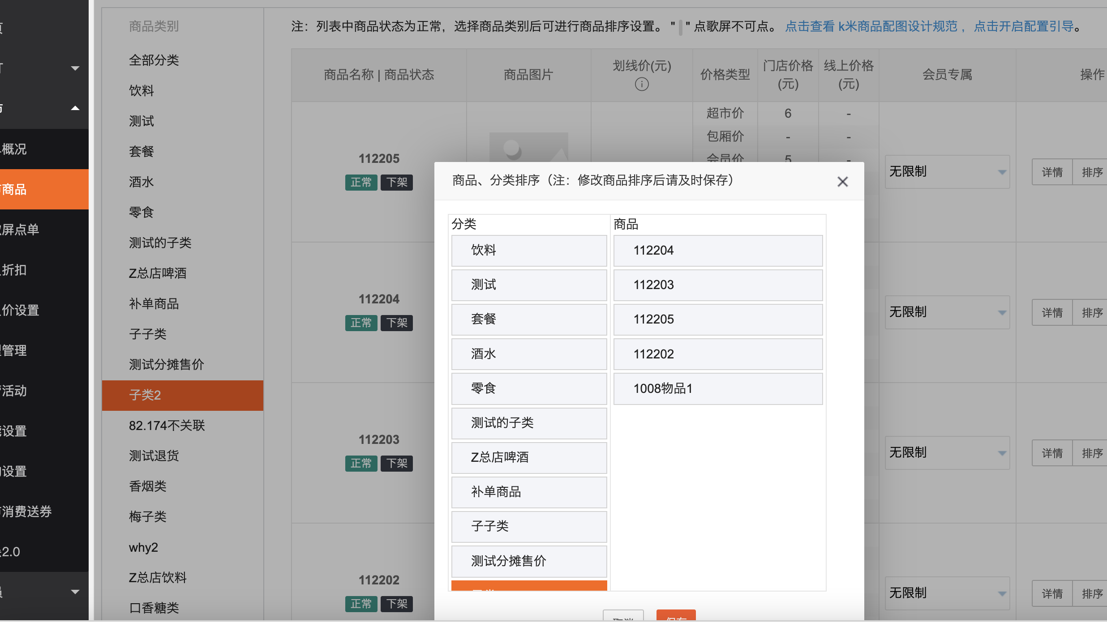Viewport: 1107px width, 622px height.
Task: Select 测试分摊售价 in the dialog category list
Action: [x=529, y=561]
